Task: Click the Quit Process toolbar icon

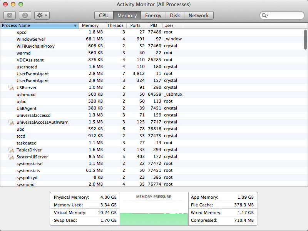Action: pyautogui.click(x=9, y=15)
